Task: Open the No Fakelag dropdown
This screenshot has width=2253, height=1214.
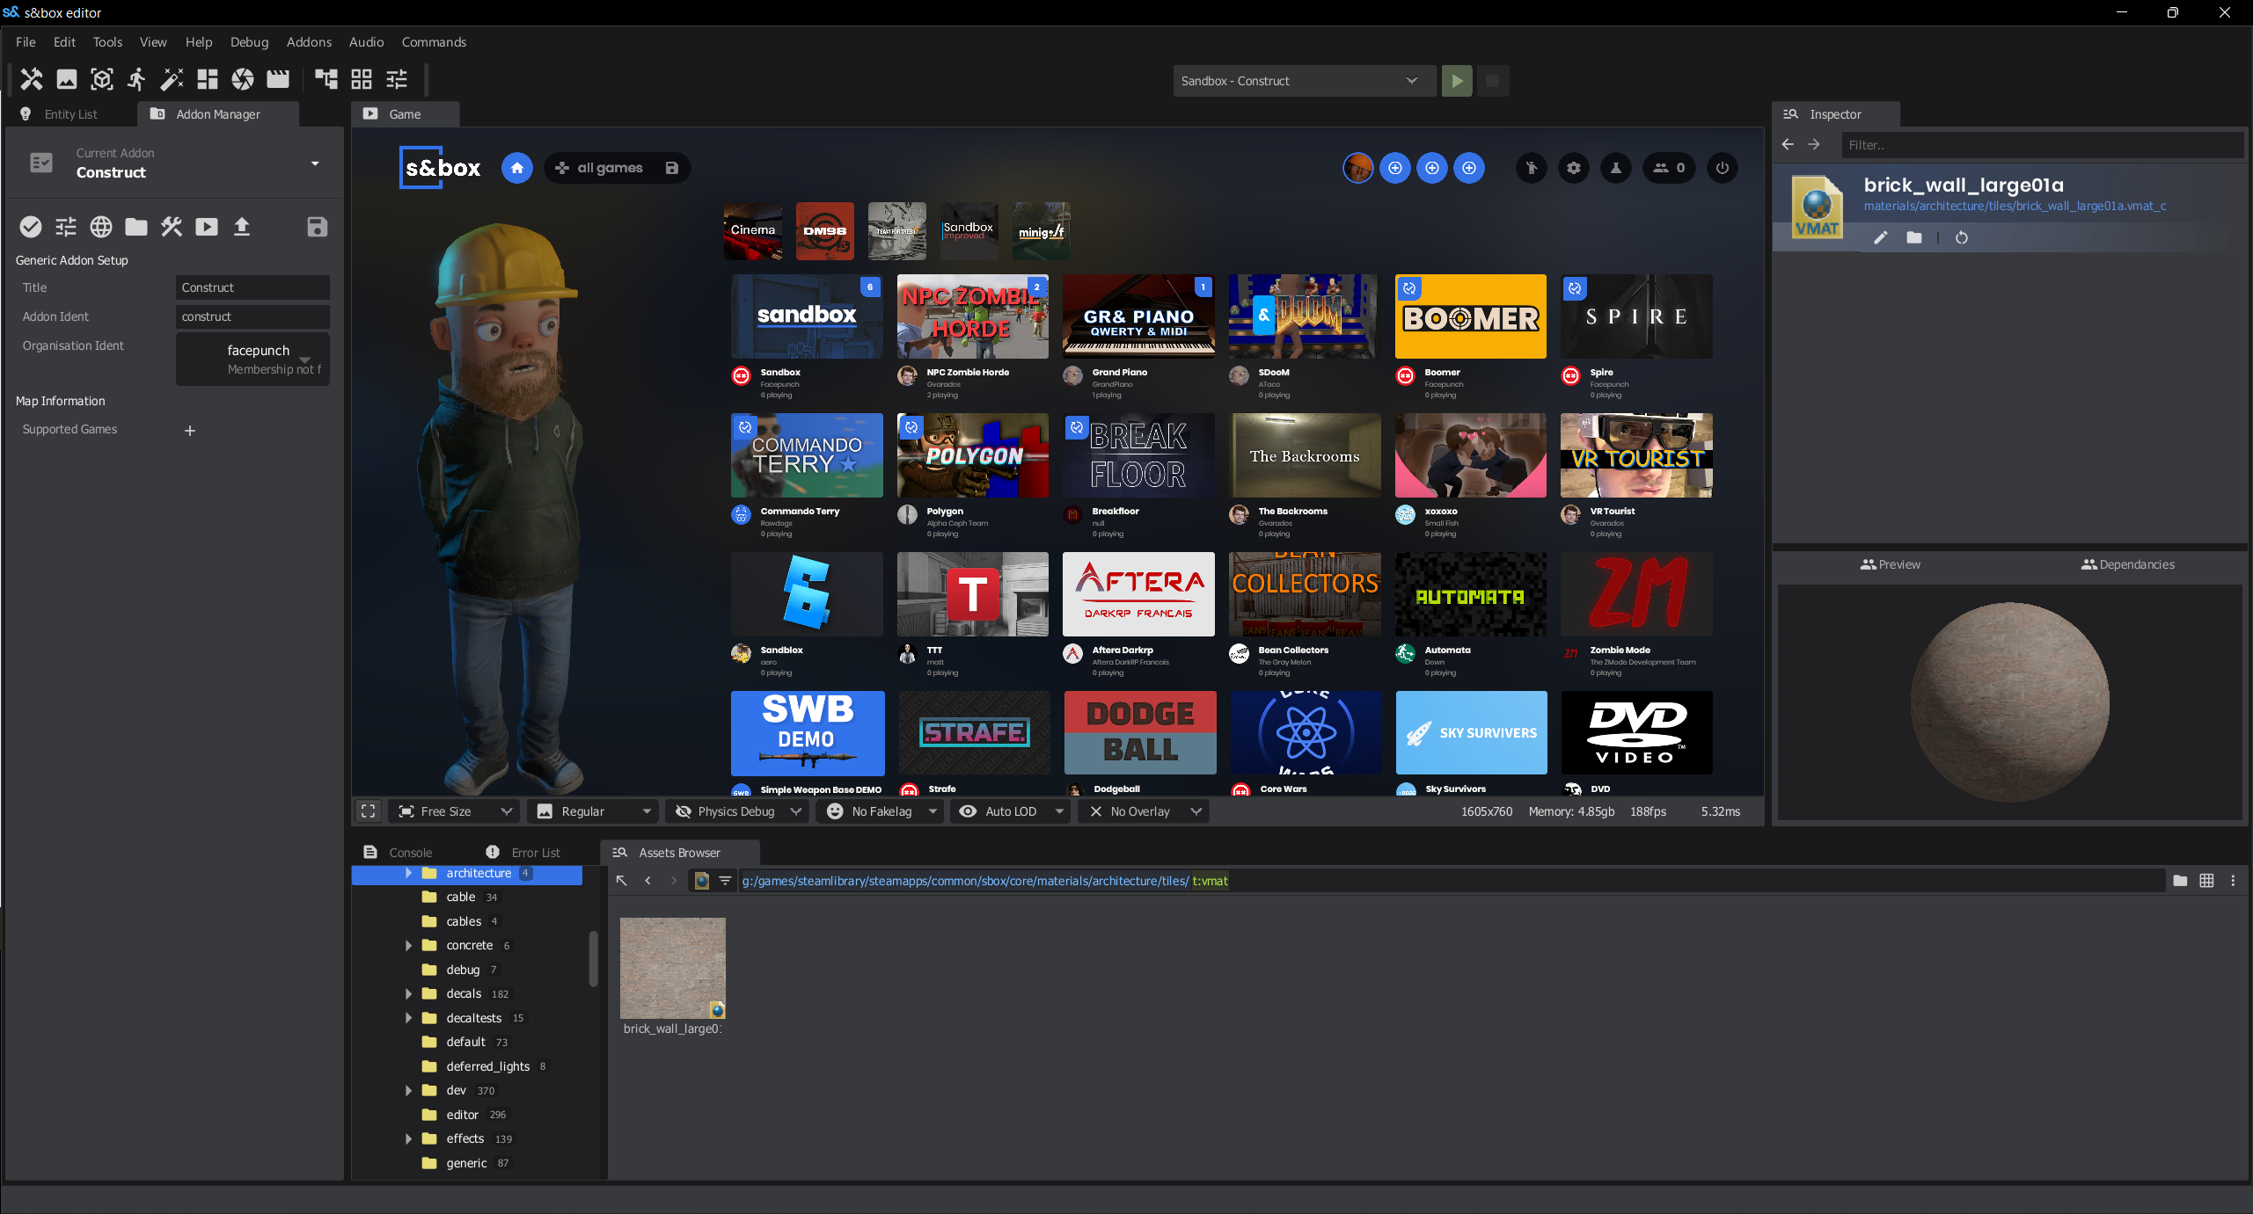Action: [881, 811]
